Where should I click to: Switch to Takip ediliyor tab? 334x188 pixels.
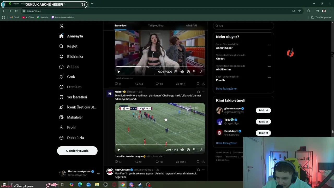click(156, 26)
